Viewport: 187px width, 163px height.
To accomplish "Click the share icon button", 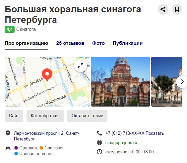I will [163, 9].
